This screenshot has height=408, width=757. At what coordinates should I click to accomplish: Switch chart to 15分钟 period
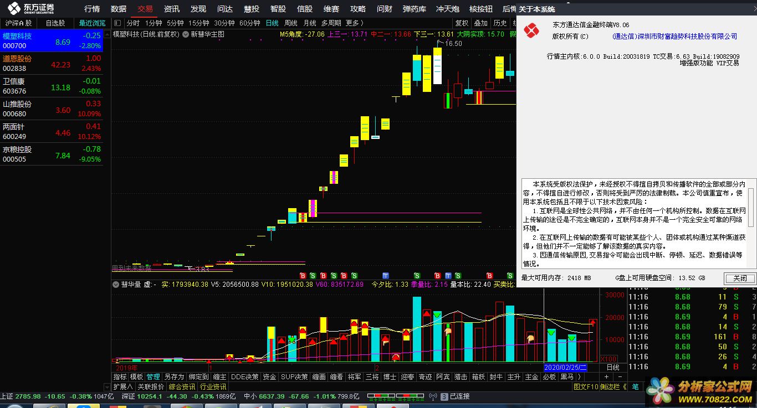[x=199, y=23]
